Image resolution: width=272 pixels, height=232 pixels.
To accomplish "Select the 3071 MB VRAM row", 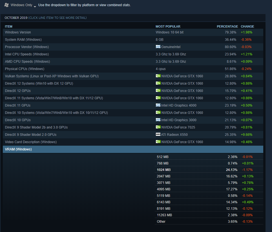I will click(x=209, y=183).
